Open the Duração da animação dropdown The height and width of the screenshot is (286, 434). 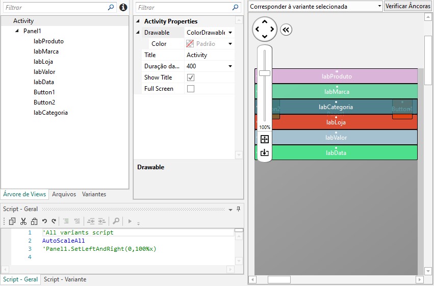[x=231, y=66]
